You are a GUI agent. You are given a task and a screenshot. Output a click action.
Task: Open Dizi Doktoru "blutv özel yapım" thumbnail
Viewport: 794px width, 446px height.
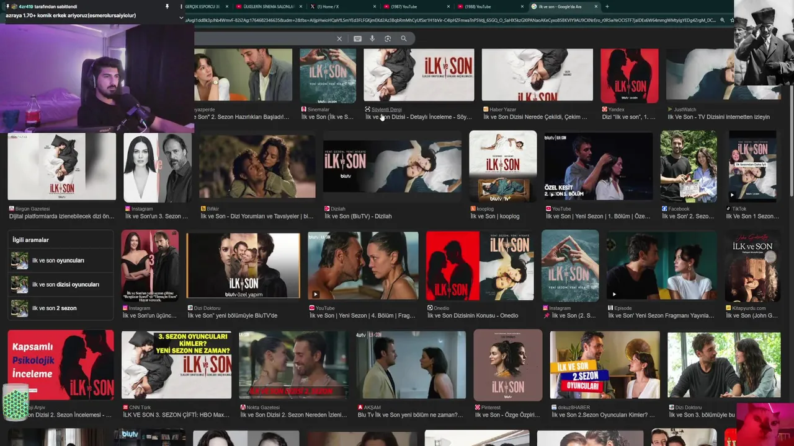pyautogui.click(x=243, y=266)
